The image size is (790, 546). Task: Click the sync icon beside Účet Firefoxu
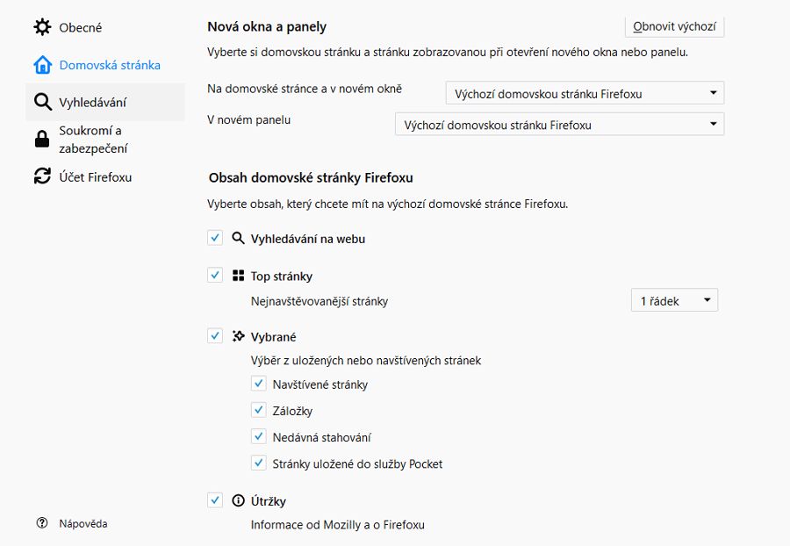pyautogui.click(x=42, y=176)
